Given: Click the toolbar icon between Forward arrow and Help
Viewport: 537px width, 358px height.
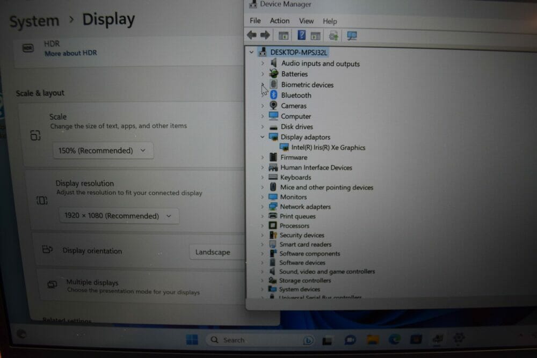Looking at the screenshot, I should tap(283, 35).
